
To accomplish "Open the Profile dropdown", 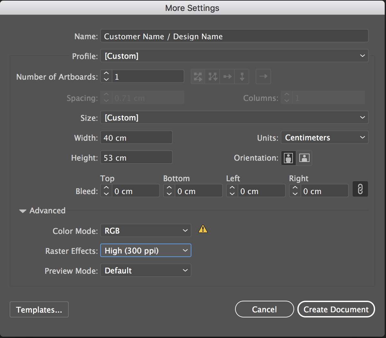I will tap(234, 56).
